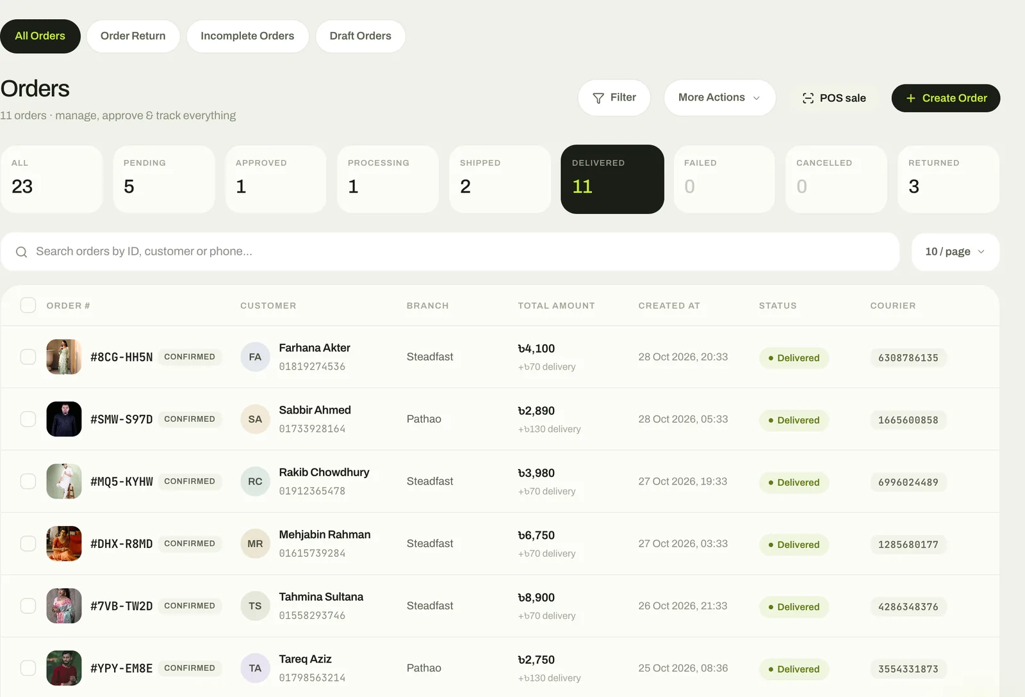Click courier ID 4286348376

click(x=908, y=606)
